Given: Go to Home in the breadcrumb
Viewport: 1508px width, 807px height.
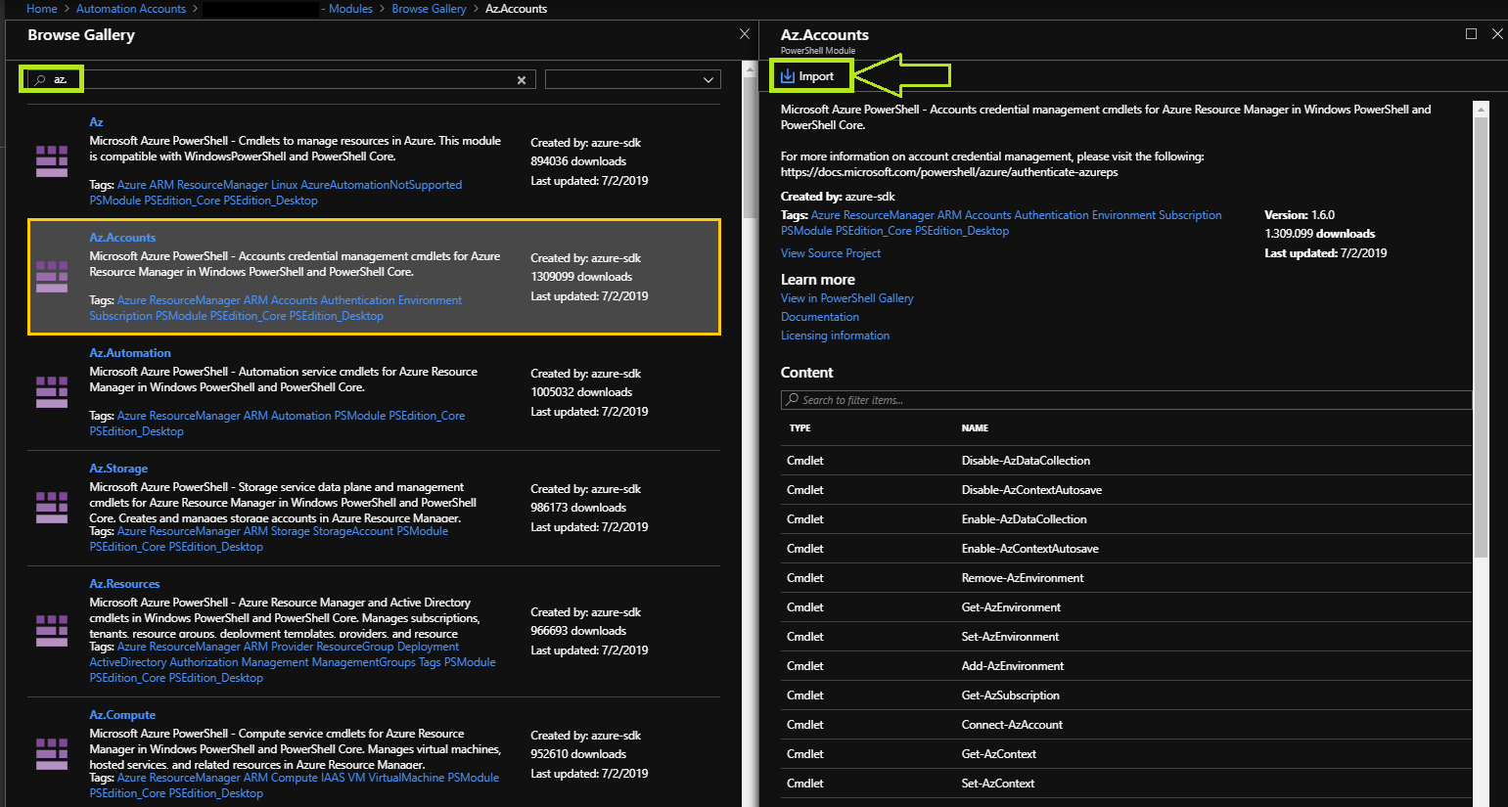Looking at the screenshot, I should coord(42,9).
